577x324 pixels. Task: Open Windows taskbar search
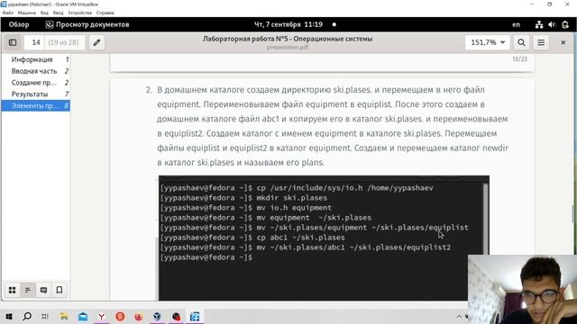pyautogui.click(x=27, y=316)
